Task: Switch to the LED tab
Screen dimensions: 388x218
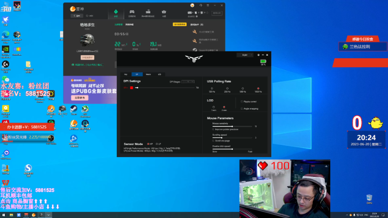Action: pos(160,74)
